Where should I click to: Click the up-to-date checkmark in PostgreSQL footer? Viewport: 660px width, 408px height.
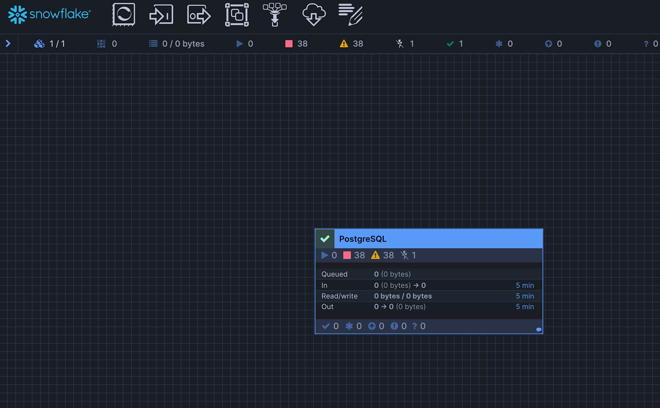coord(326,326)
